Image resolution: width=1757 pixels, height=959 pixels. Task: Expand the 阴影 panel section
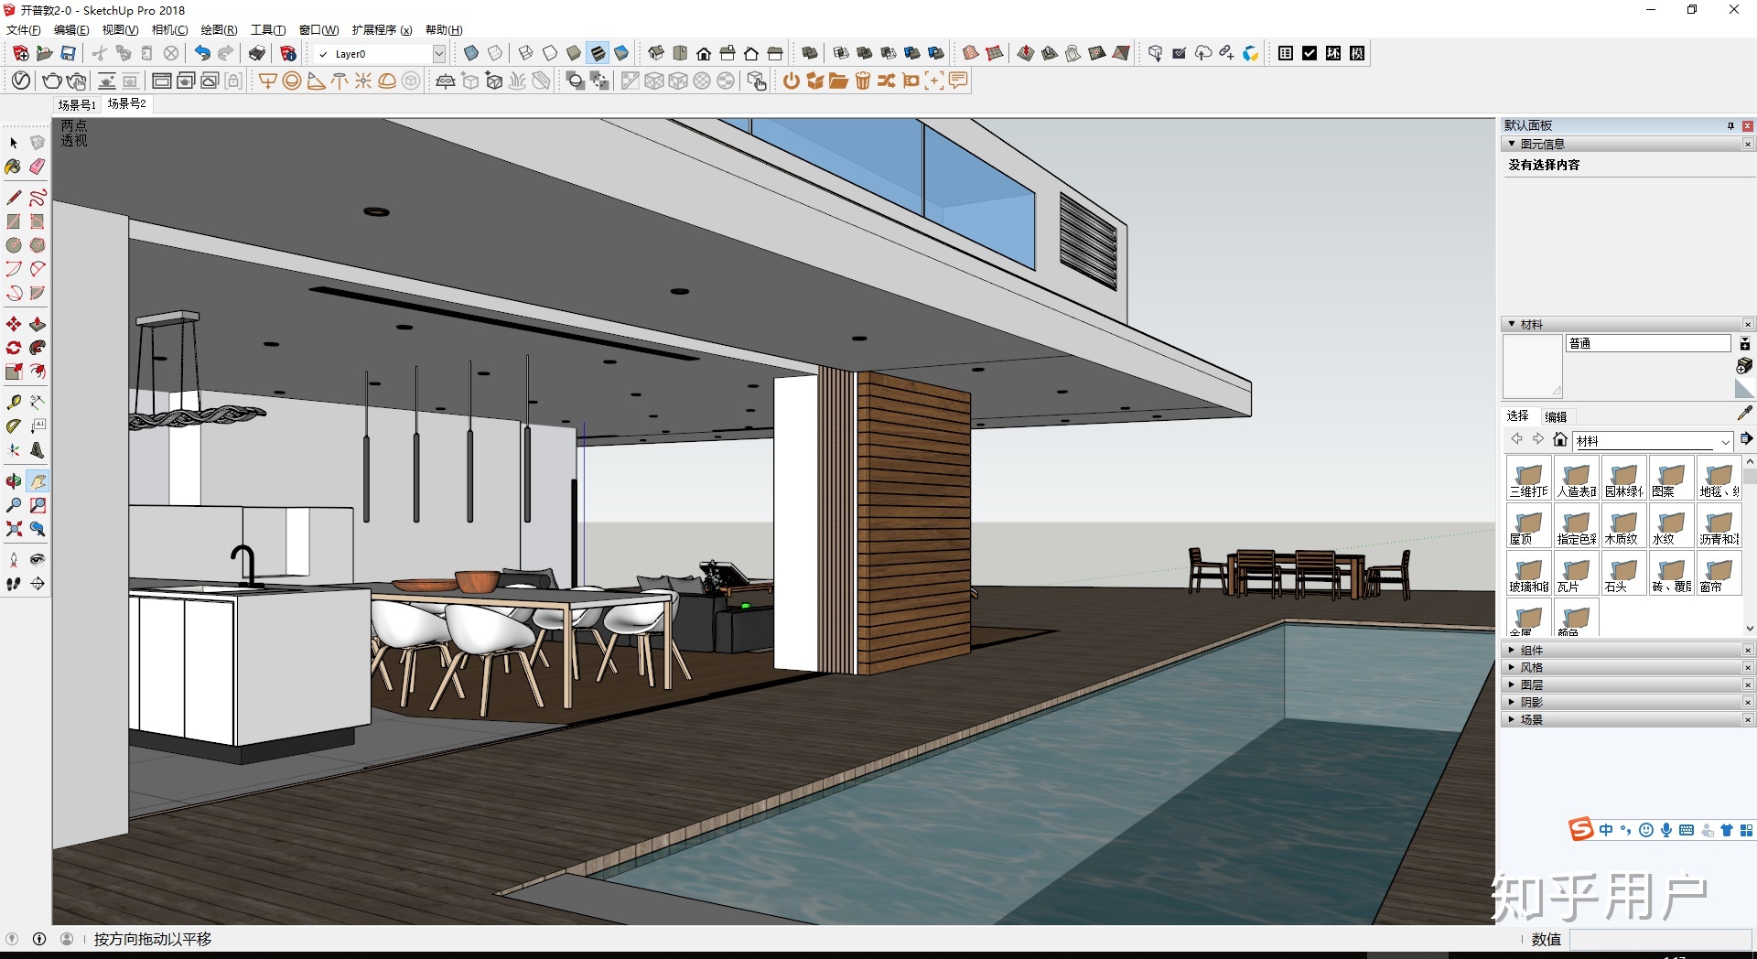pos(1532,702)
